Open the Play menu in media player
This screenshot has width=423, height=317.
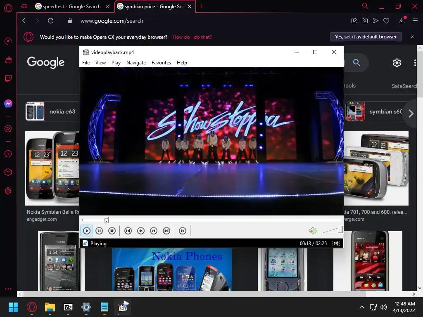click(116, 63)
